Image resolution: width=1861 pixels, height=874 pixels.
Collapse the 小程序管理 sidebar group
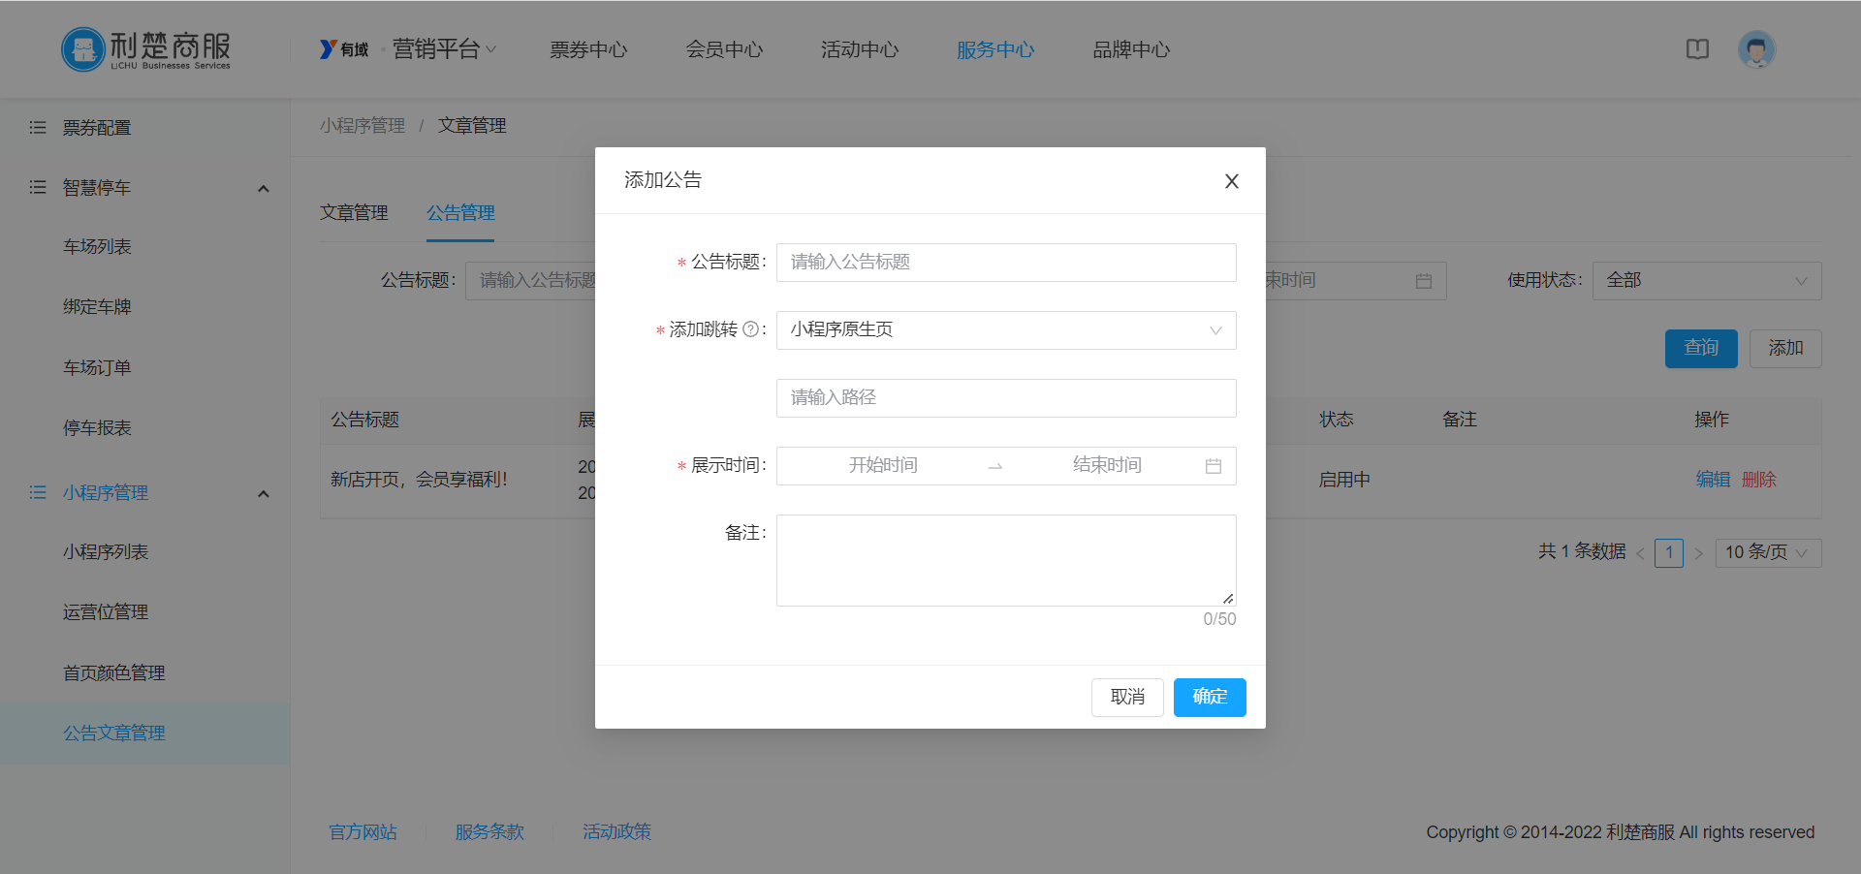(x=263, y=494)
